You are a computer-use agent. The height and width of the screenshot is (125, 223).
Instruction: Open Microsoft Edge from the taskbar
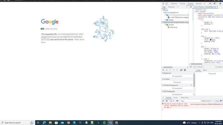(44, 122)
